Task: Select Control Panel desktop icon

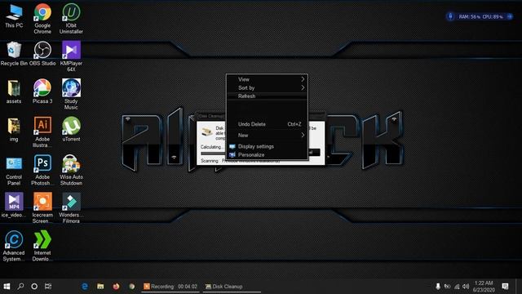Action: pyautogui.click(x=14, y=171)
